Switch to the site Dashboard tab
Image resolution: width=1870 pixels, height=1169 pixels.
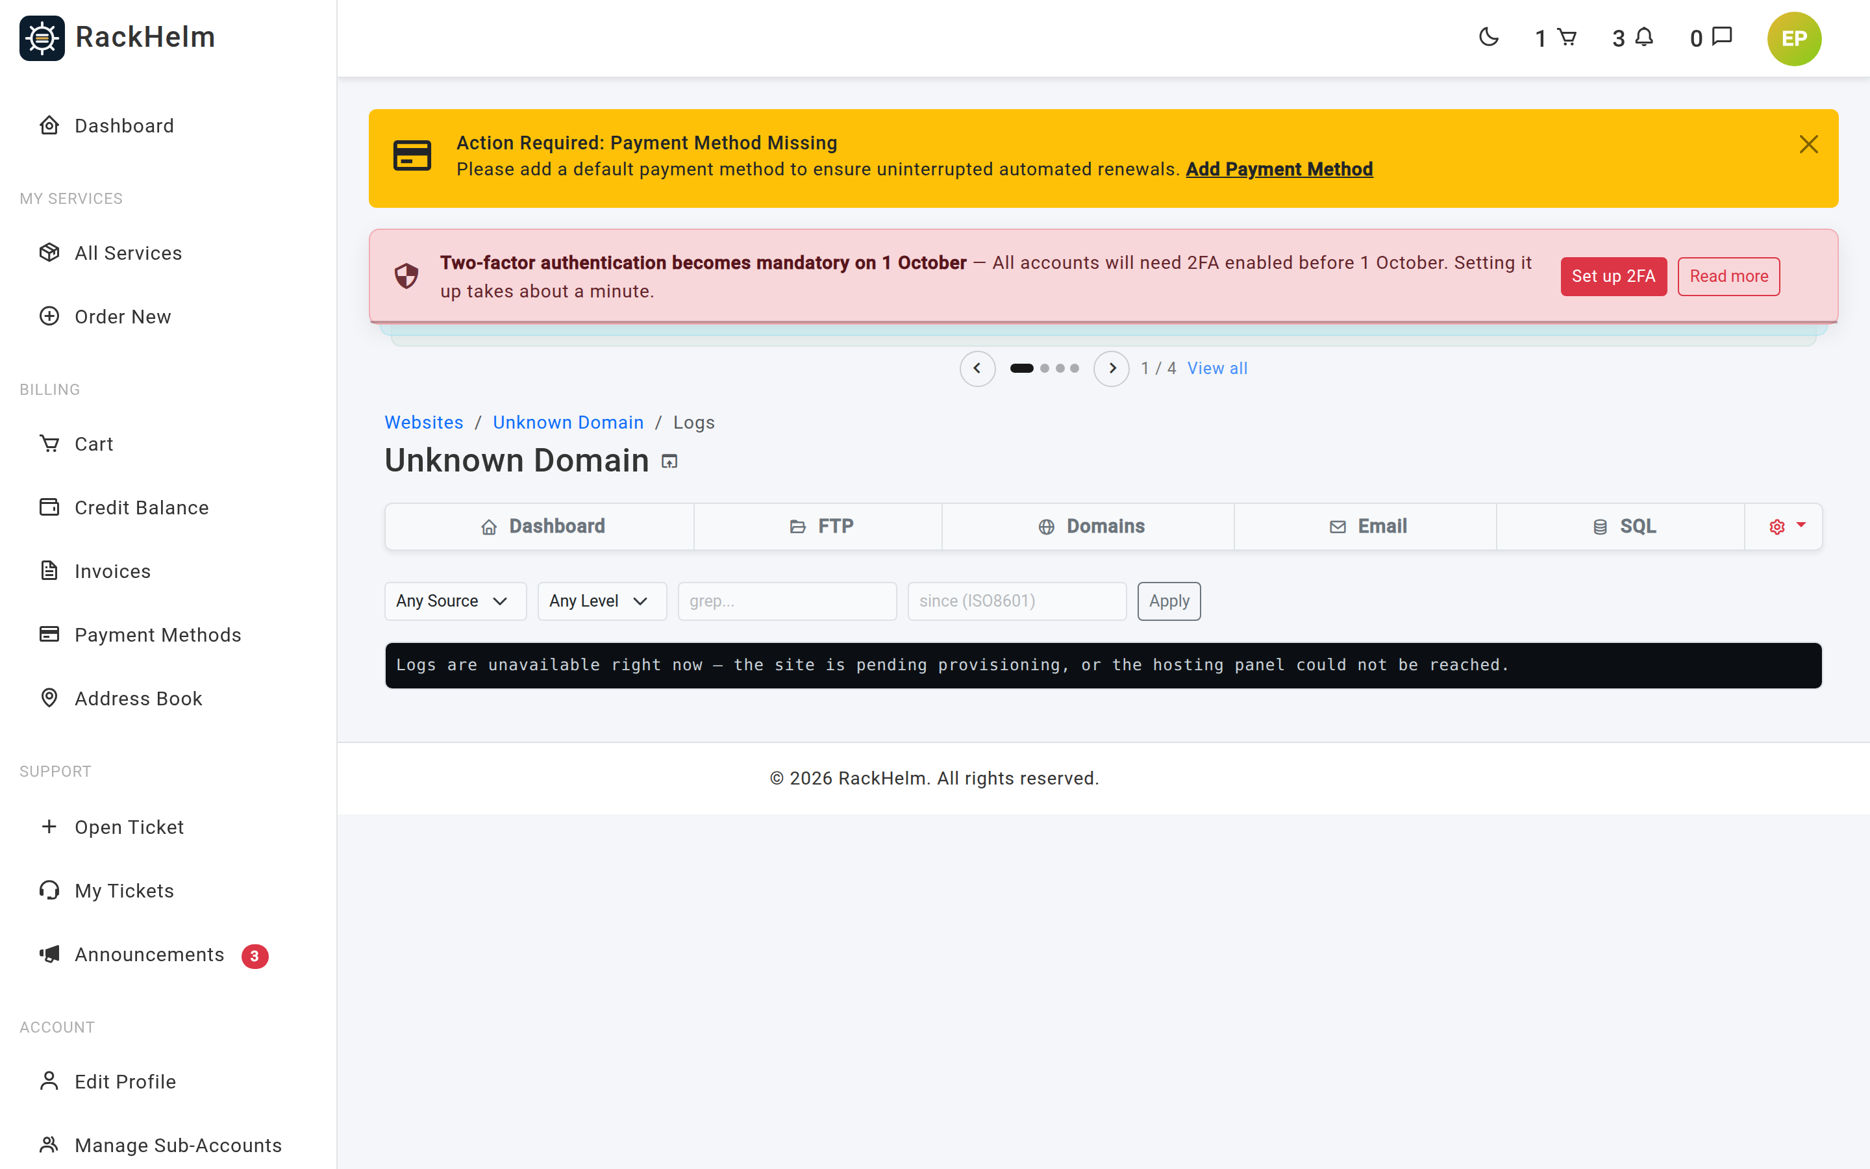(540, 527)
